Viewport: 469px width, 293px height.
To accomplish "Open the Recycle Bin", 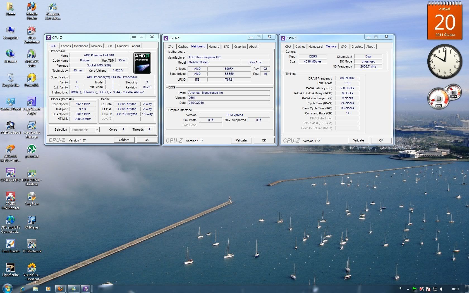I will (11, 79).
